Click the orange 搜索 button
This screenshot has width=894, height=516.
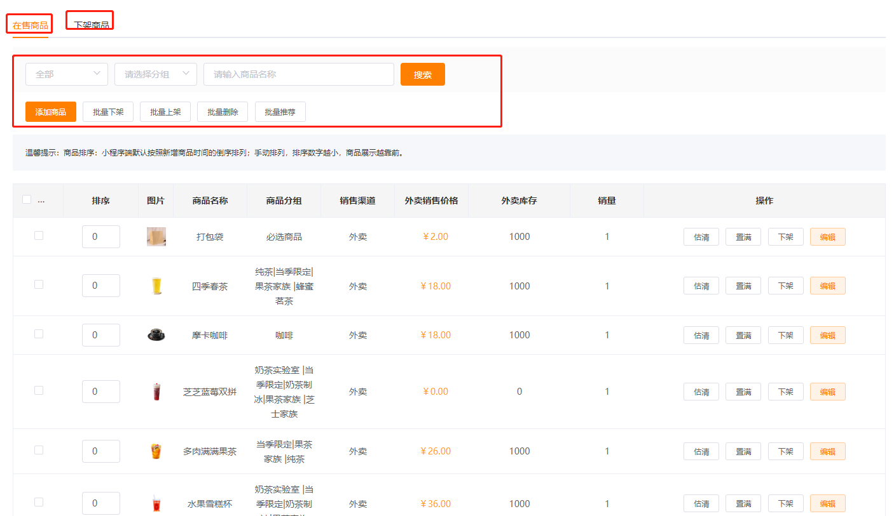[422, 74]
